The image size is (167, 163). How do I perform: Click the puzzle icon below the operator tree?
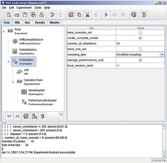pos(26,116)
